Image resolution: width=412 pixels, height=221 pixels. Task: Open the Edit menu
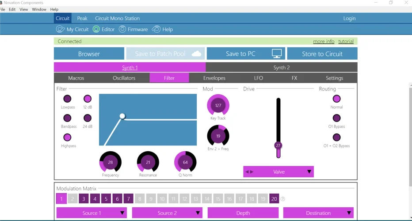tap(12, 9)
